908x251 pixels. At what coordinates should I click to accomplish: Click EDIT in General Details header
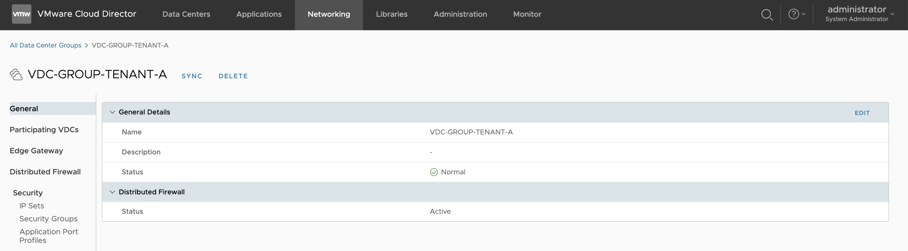tap(862, 113)
